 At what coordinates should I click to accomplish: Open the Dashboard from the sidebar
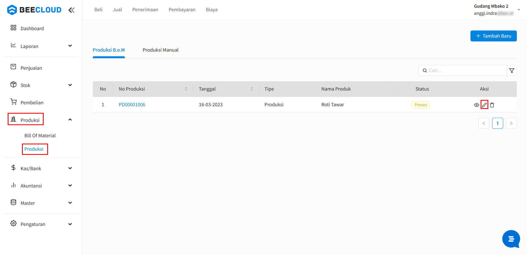click(x=32, y=29)
